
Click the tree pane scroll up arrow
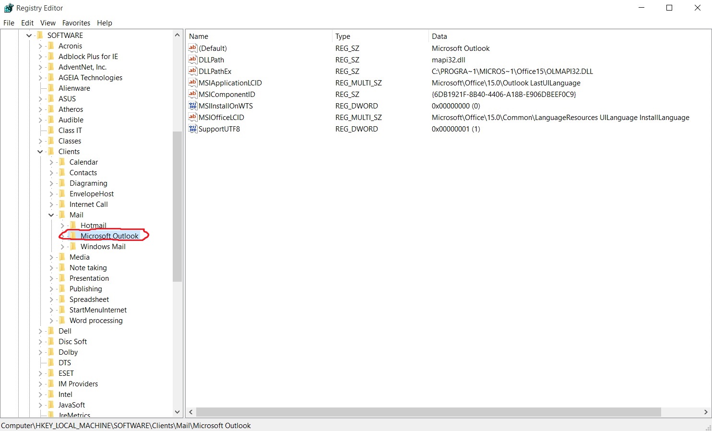coord(177,35)
